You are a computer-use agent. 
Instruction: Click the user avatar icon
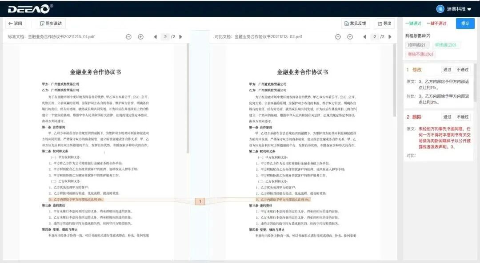click(440, 9)
